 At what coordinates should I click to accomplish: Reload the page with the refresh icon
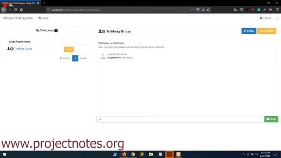(15, 10)
